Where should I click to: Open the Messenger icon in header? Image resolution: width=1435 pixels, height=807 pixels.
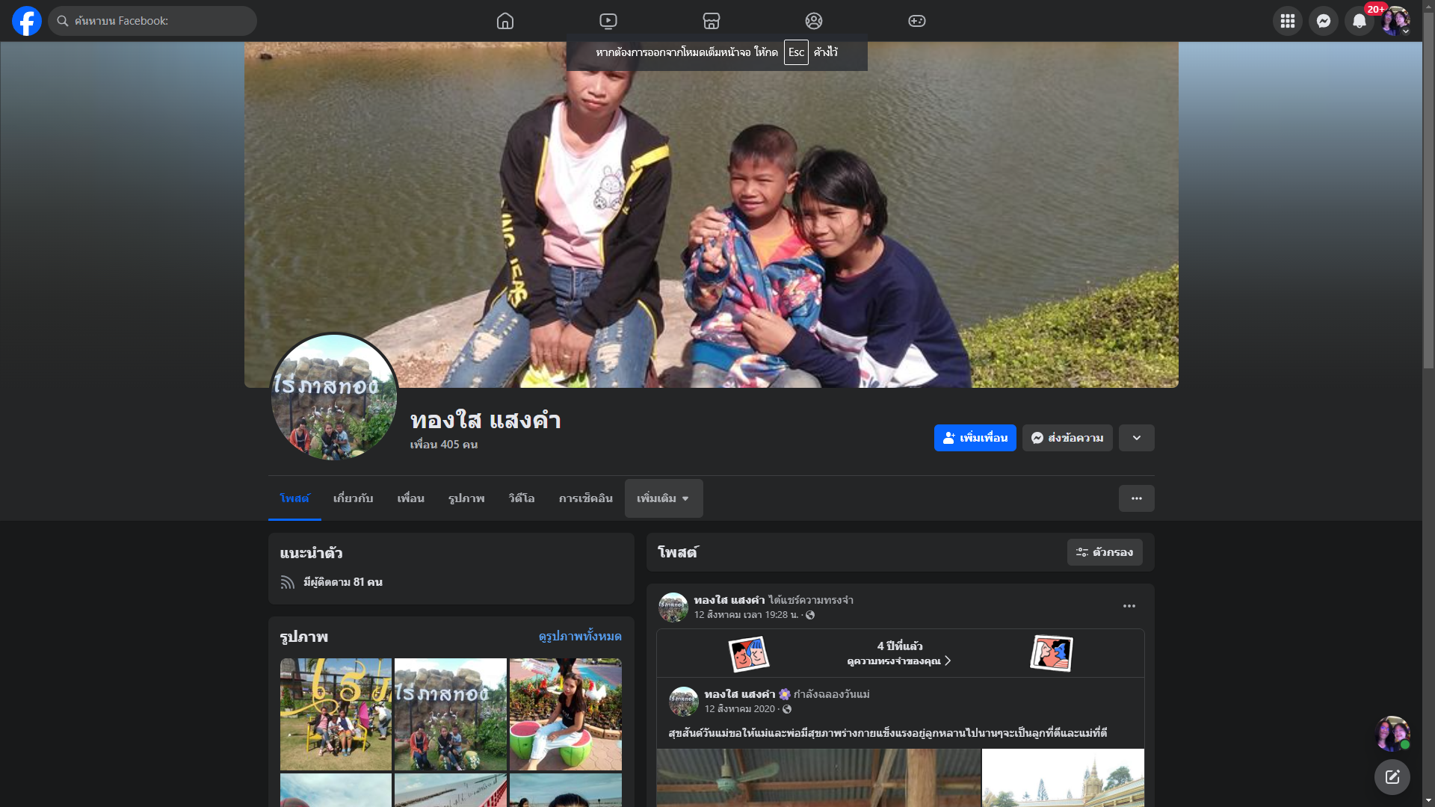coord(1324,21)
